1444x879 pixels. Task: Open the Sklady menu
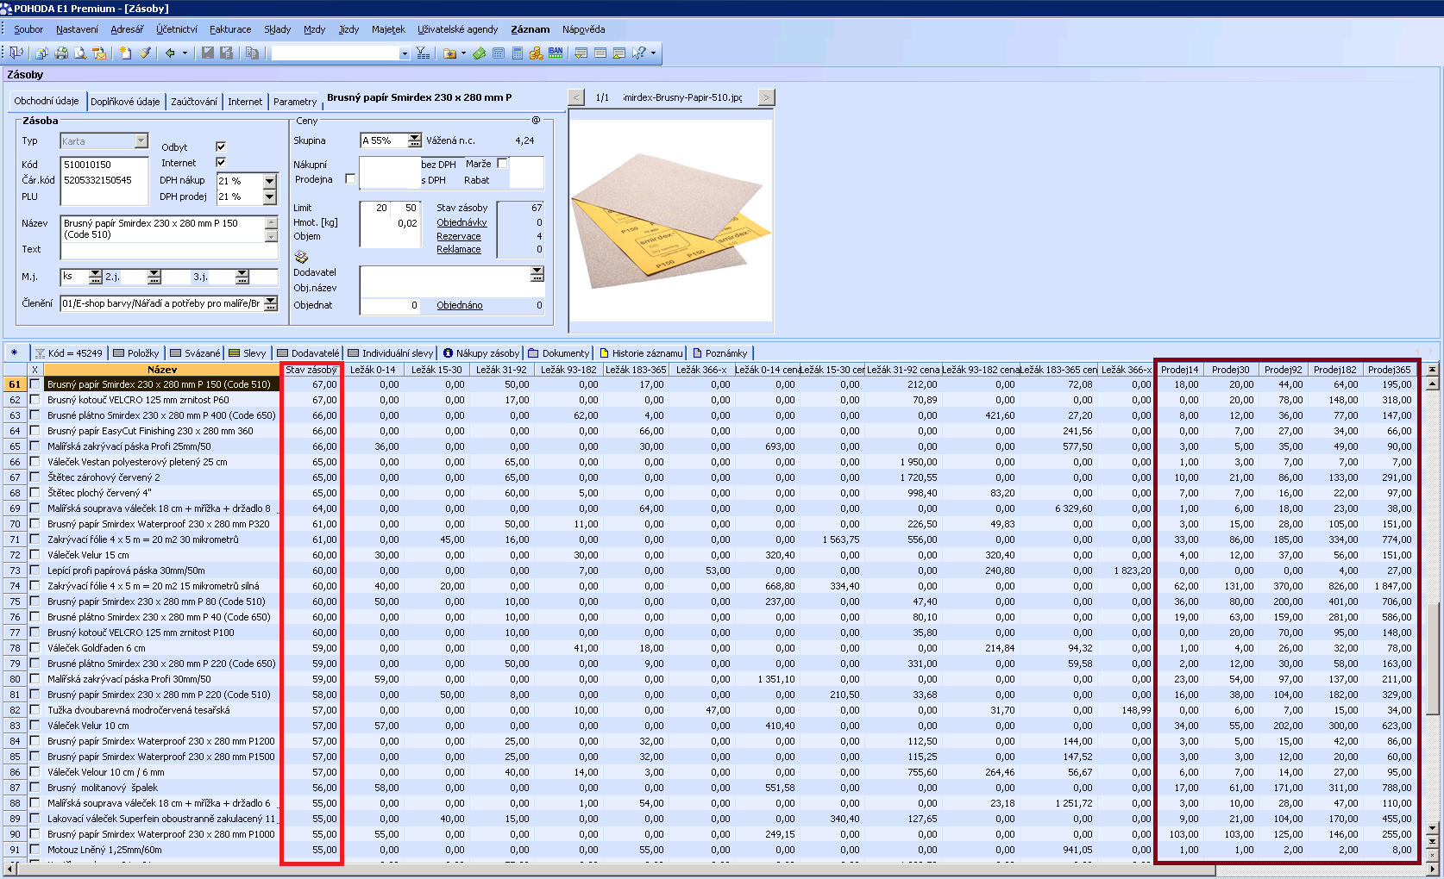click(x=277, y=29)
